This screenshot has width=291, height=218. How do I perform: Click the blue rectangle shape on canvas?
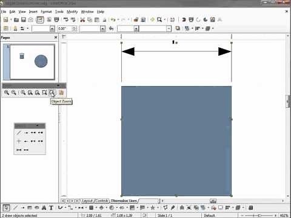[x=176, y=141]
